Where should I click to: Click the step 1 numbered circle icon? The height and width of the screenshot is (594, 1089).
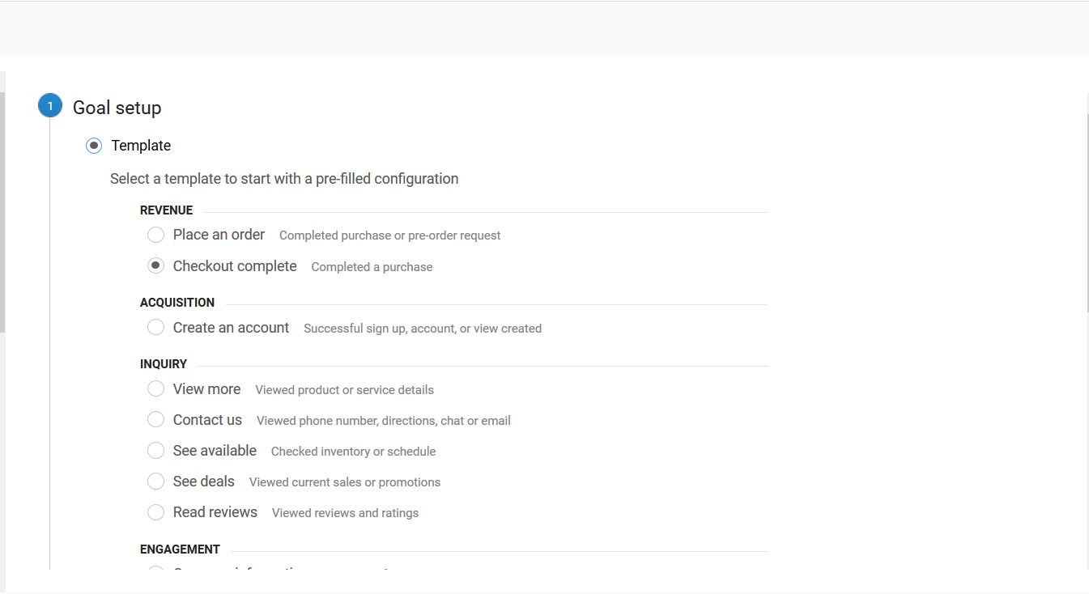(x=49, y=105)
